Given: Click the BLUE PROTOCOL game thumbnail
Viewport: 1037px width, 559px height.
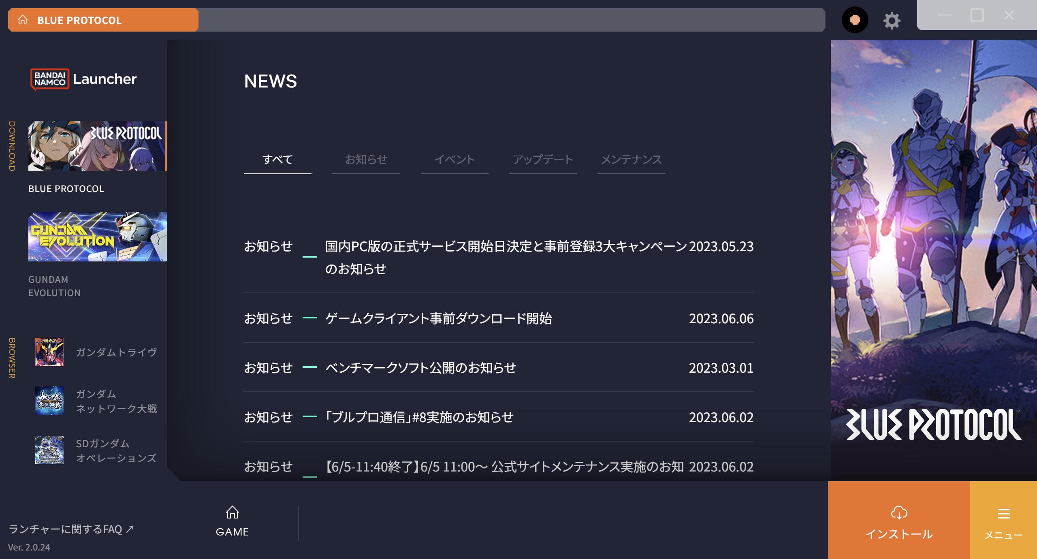Looking at the screenshot, I should pyautogui.click(x=97, y=145).
